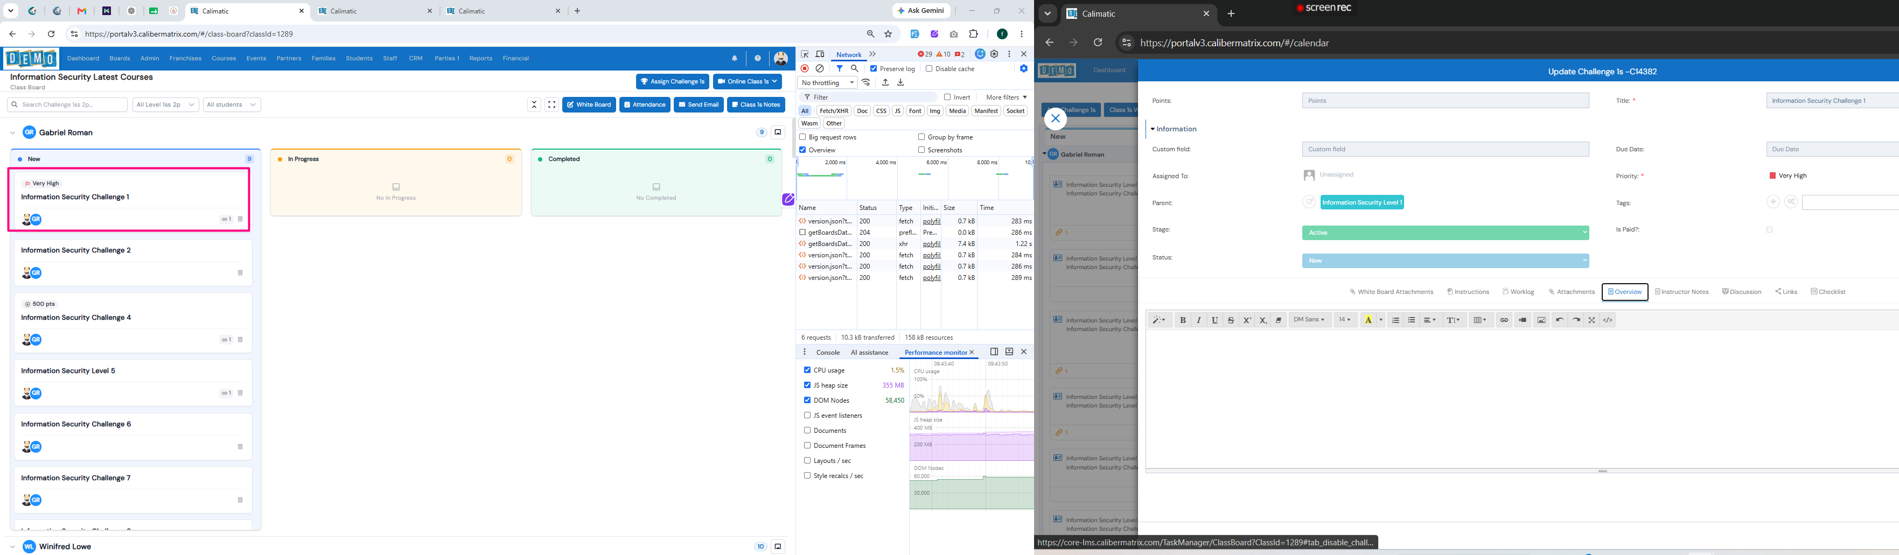The height and width of the screenshot is (555, 1899).
Task: Collapse the Gabriel Roman student row
Action: [12, 132]
